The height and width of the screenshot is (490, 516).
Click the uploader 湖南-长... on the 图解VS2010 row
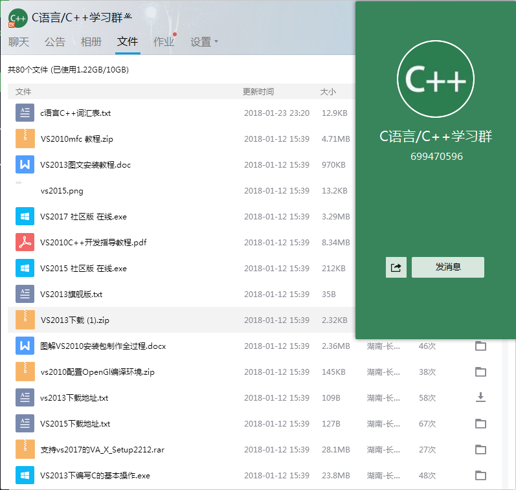383,346
